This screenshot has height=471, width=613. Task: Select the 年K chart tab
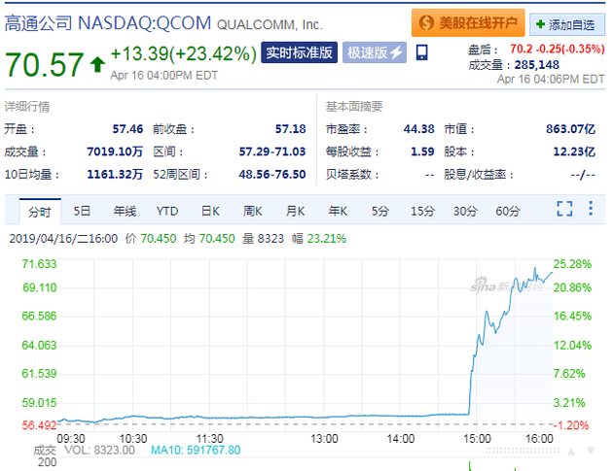338,212
